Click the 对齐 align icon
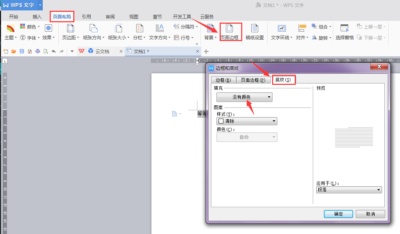Image resolution: width=400 pixels, height=234 pixels. pos(302,28)
